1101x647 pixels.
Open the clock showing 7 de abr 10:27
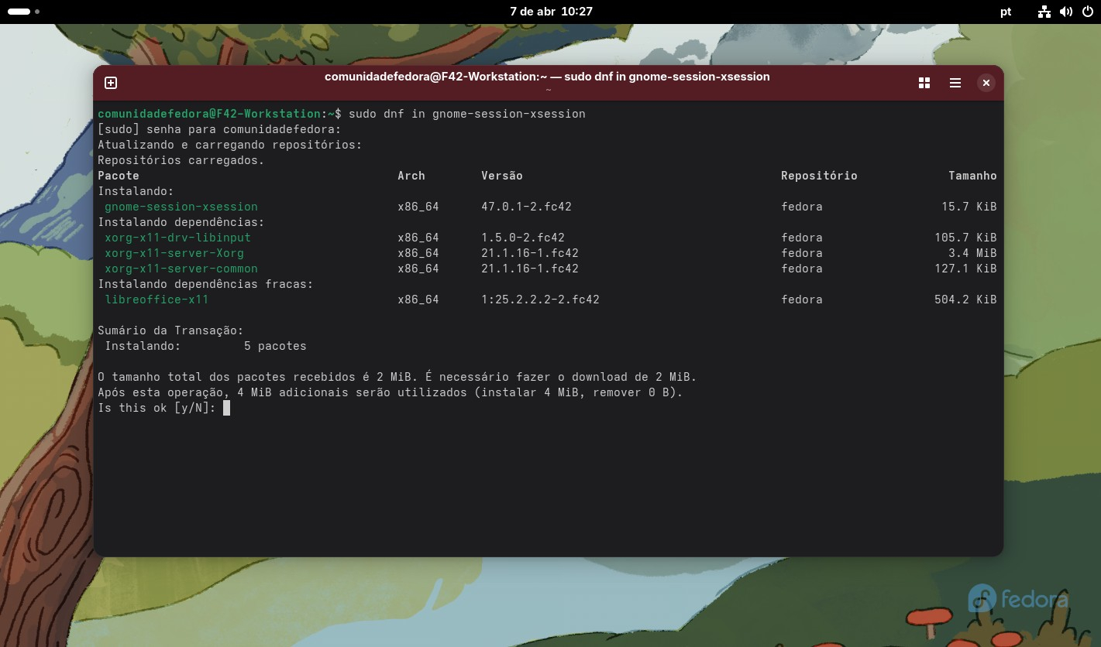(x=551, y=12)
